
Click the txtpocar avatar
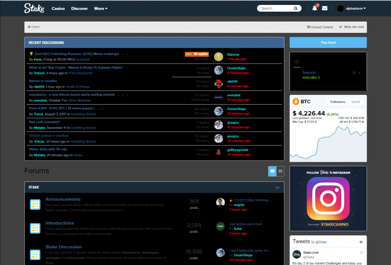(218, 57)
